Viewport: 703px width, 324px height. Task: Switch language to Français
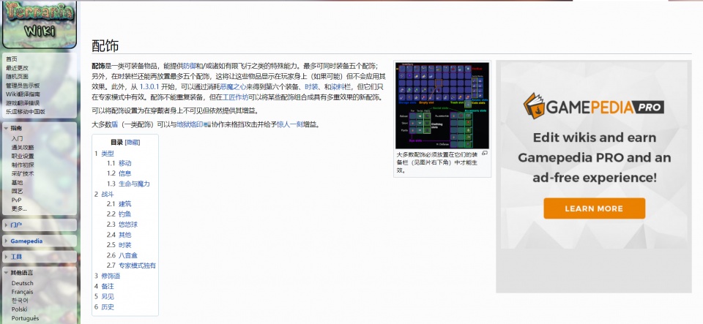click(x=23, y=292)
